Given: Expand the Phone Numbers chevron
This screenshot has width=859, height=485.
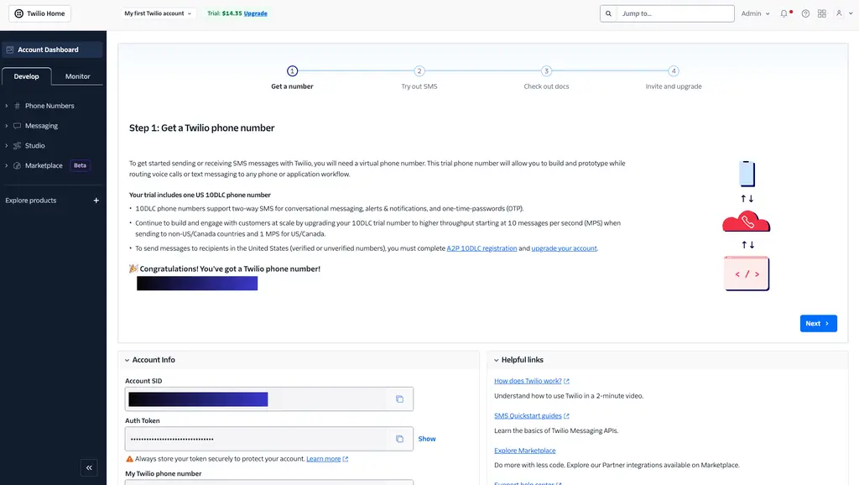Looking at the screenshot, I should [7, 106].
